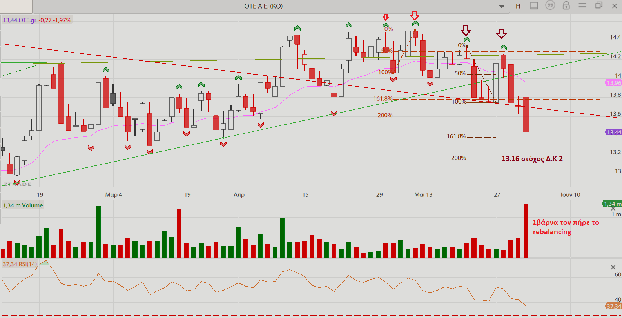Click the H timeframe button
Viewport: 622px width, 318px height.
click(x=518, y=6)
